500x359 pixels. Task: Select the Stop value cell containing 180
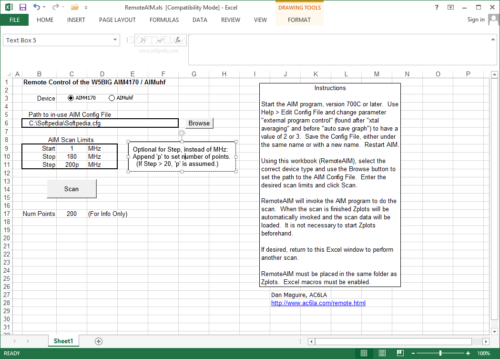(72, 156)
